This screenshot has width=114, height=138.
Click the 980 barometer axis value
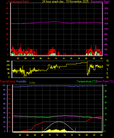pyautogui.click(x=106, y=49)
